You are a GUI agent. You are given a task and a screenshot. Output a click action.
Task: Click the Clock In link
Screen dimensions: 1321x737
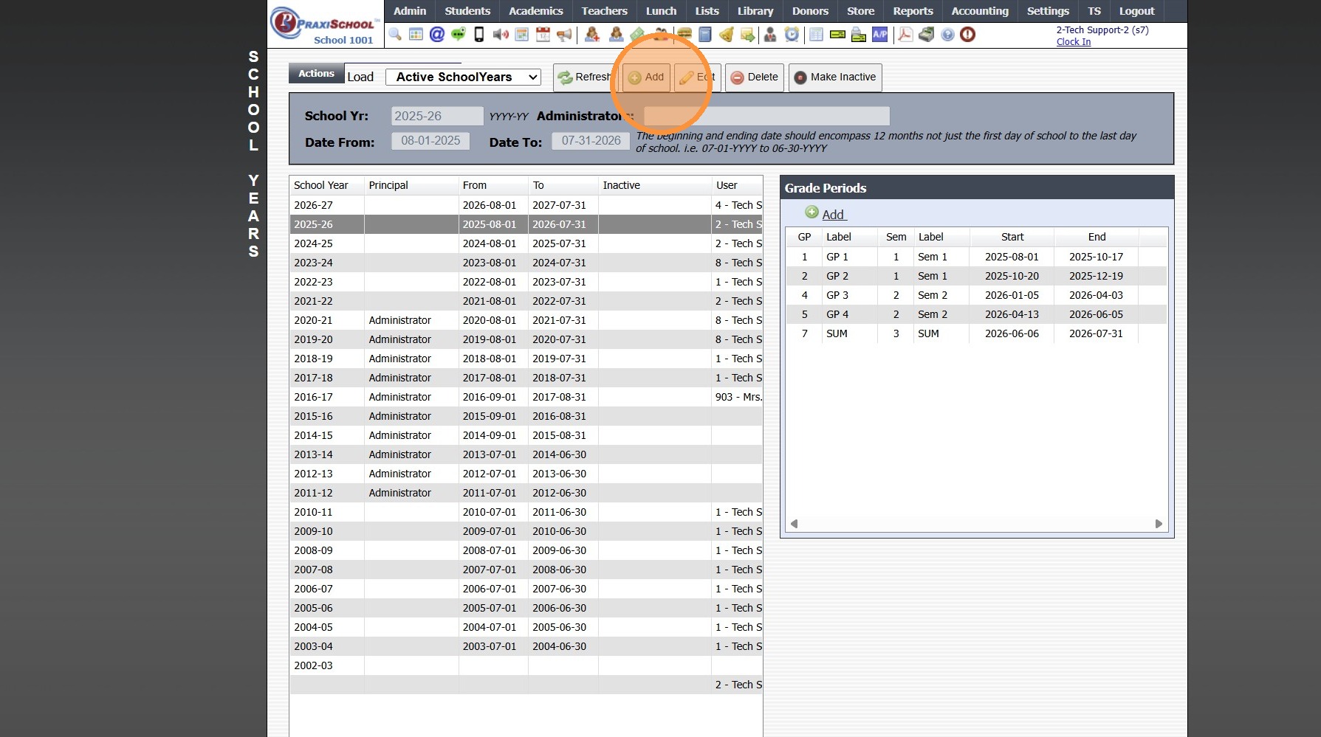coord(1073,42)
